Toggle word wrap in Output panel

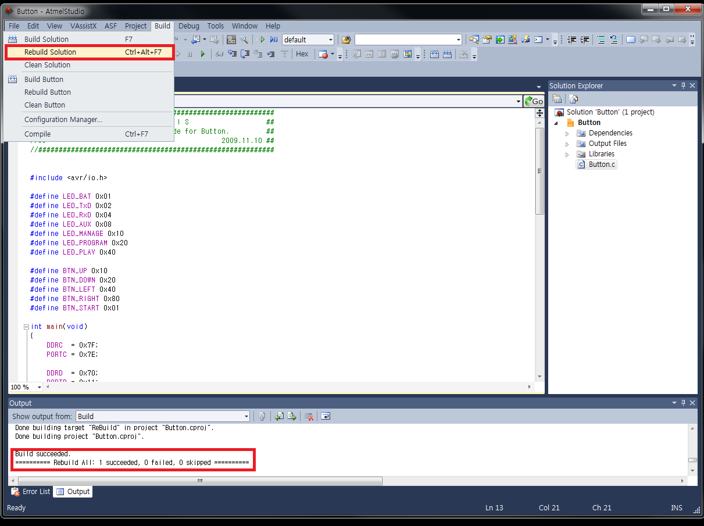(326, 416)
